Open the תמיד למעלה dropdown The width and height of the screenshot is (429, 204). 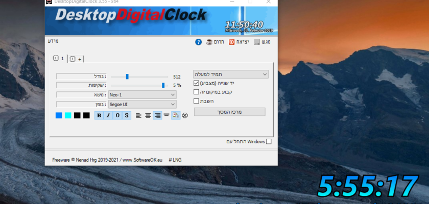(x=231, y=74)
